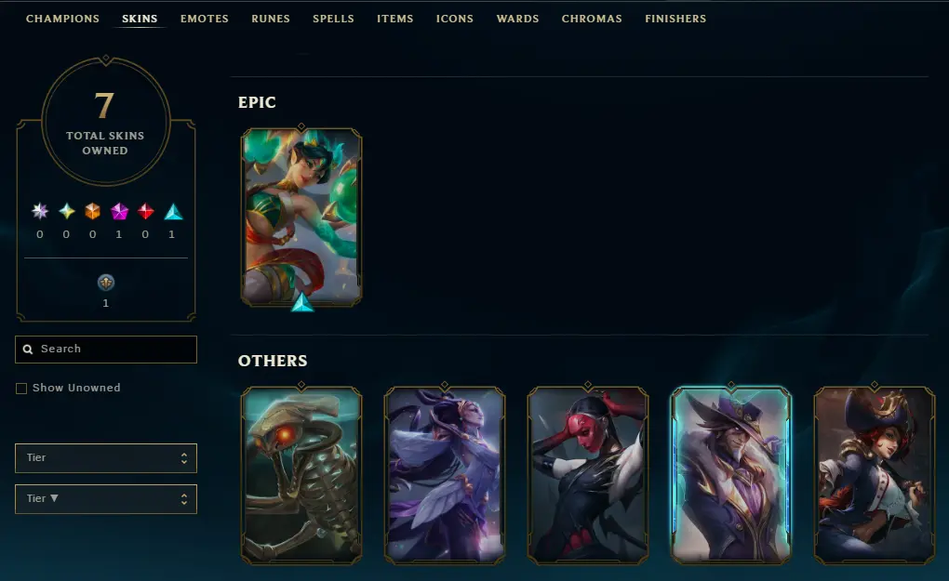Click the purple Legendary tier gem icon

click(119, 211)
